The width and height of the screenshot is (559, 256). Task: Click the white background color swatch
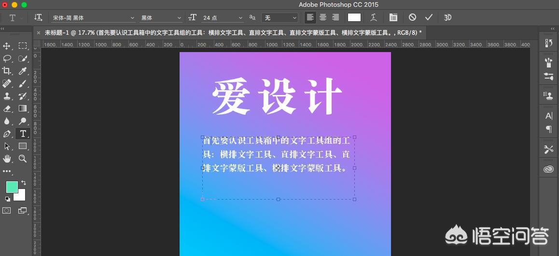pos(21,197)
